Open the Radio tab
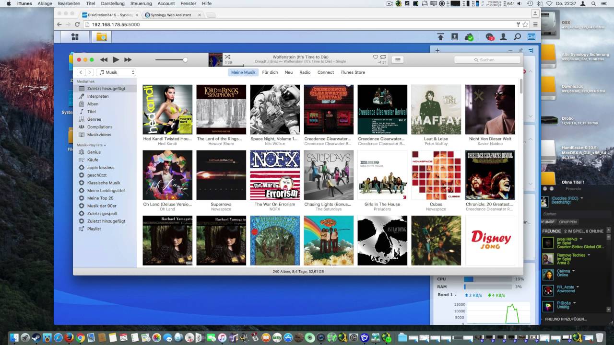Viewport: 614px width, 345px height. (305, 72)
